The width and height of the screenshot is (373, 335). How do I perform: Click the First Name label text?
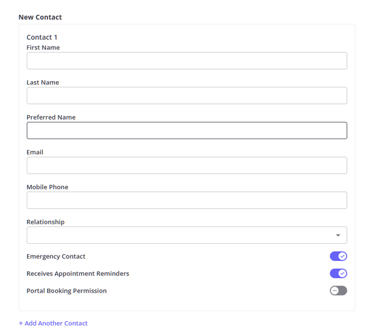pyautogui.click(x=43, y=48)
